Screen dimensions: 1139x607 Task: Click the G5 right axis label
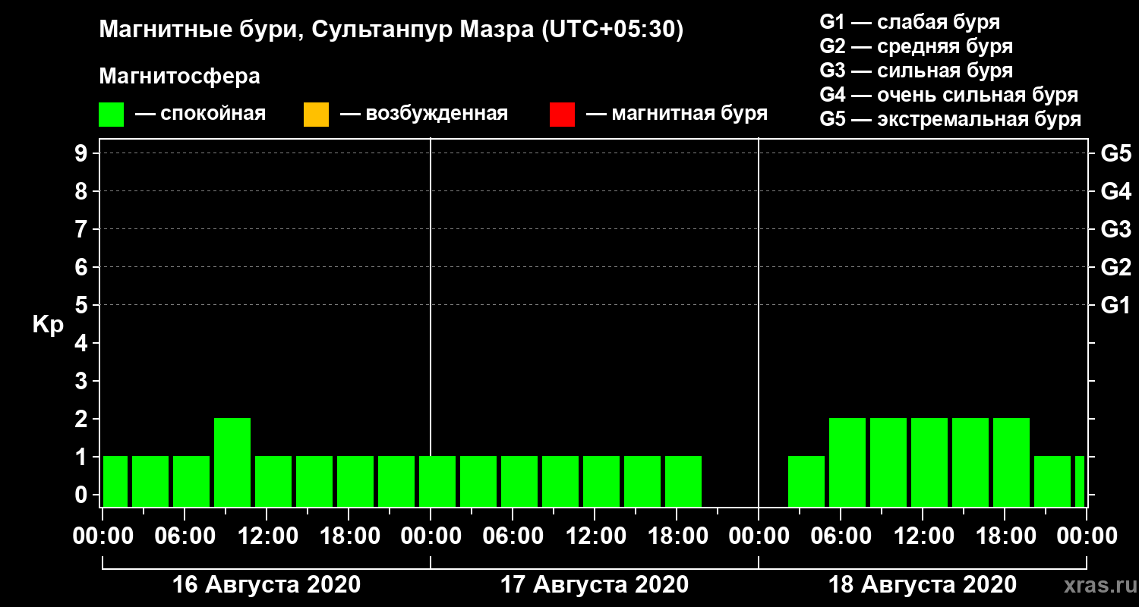(1115, 154)
